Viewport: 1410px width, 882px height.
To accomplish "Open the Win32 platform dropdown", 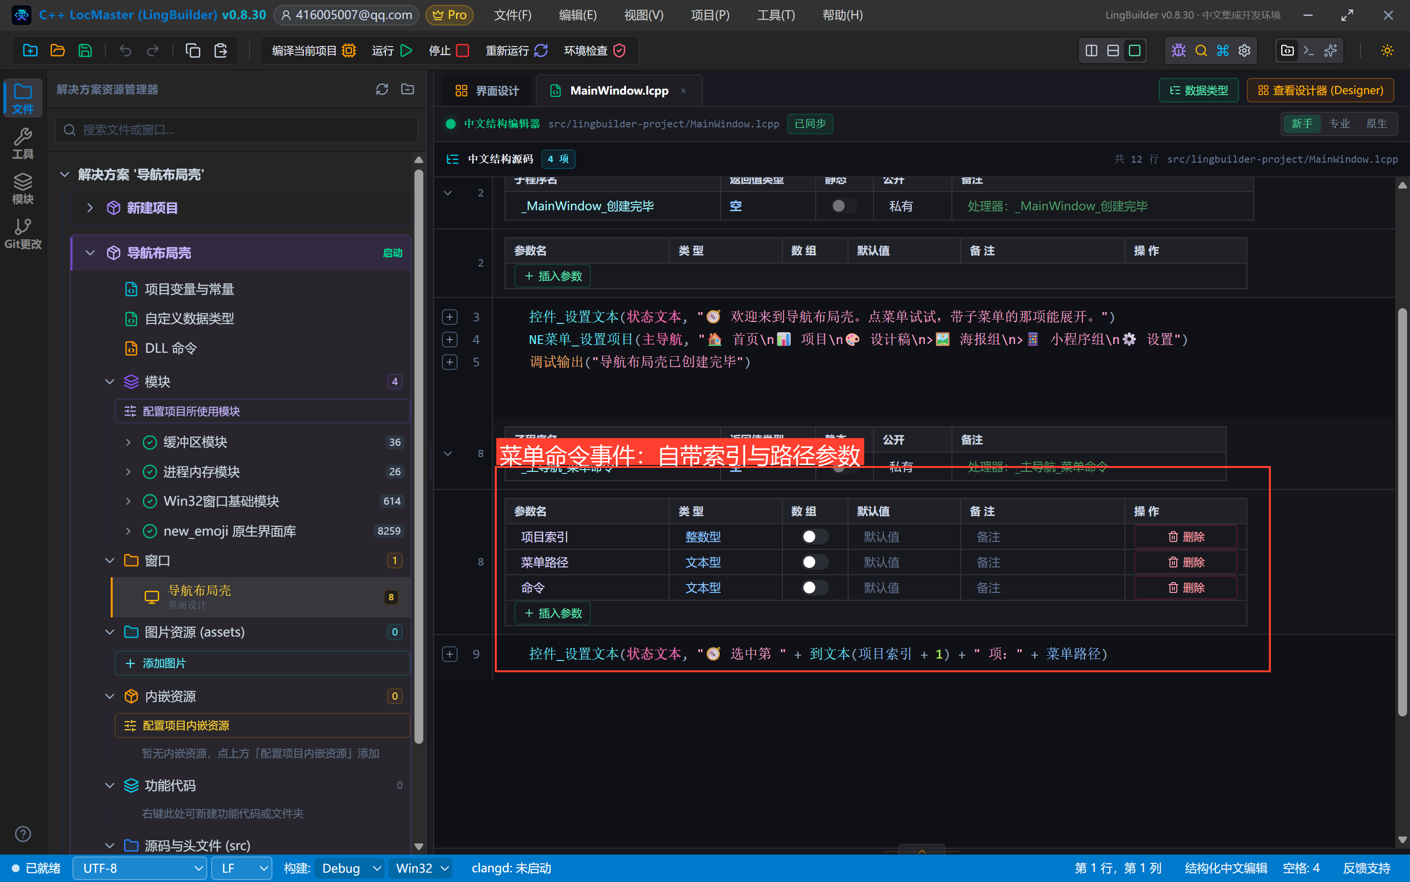I will (x=421, y=868).
